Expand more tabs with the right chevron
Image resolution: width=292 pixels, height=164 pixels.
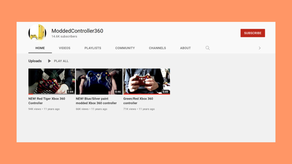point(259,48)
